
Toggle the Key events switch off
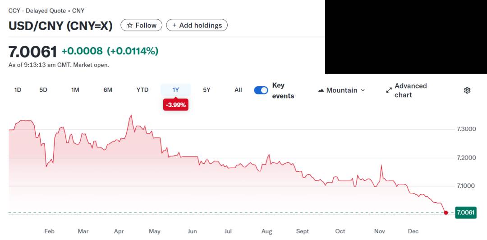click(261, 90)
